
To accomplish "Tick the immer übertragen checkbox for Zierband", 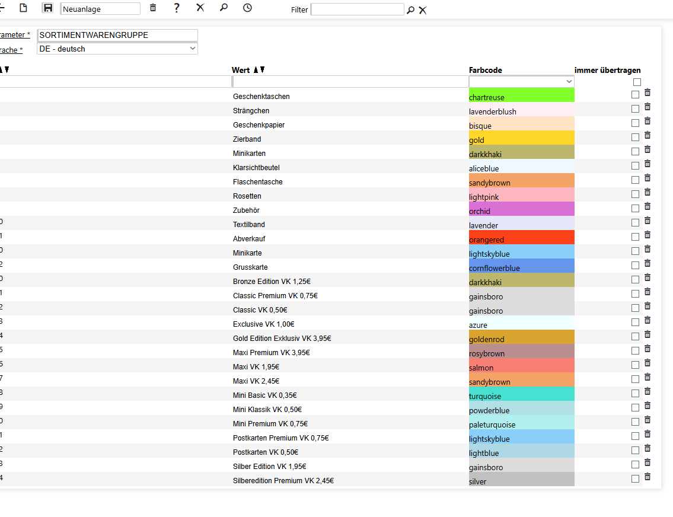I will [635, 138].
